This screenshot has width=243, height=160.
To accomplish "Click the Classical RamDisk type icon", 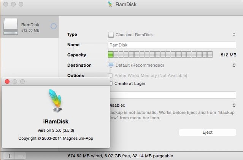I will click(x=111, y=35).
